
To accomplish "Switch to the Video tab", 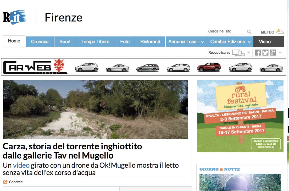I will tap(265, 41).
